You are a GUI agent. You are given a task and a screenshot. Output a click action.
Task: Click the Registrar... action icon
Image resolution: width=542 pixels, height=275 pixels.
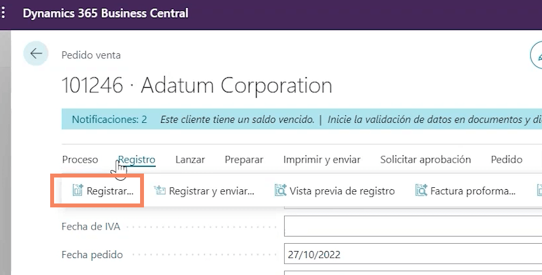coord(78,191)
